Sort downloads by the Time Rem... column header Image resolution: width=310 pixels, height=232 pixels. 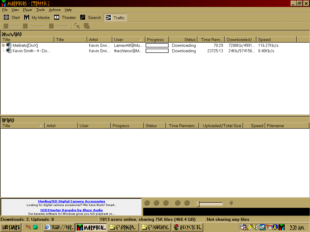pyautogui.click(x=211, y=40)
